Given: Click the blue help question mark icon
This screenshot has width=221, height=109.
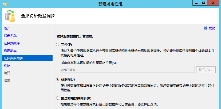Looking at the screenshot, I should point(206,28).
